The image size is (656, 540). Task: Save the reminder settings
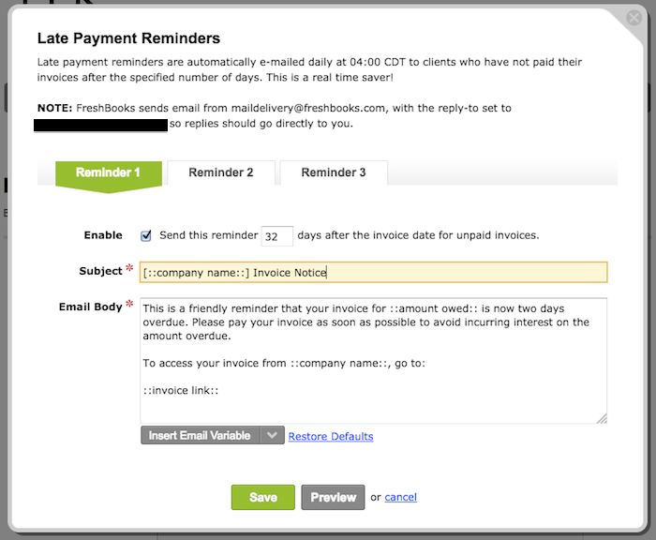pyautogui.click(x=263, y=497)
